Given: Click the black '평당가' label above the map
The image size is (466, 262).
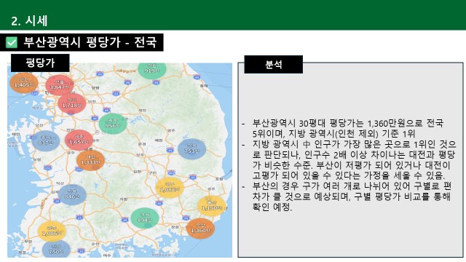Looking at the screenshot, I should (x=40, y=63).
